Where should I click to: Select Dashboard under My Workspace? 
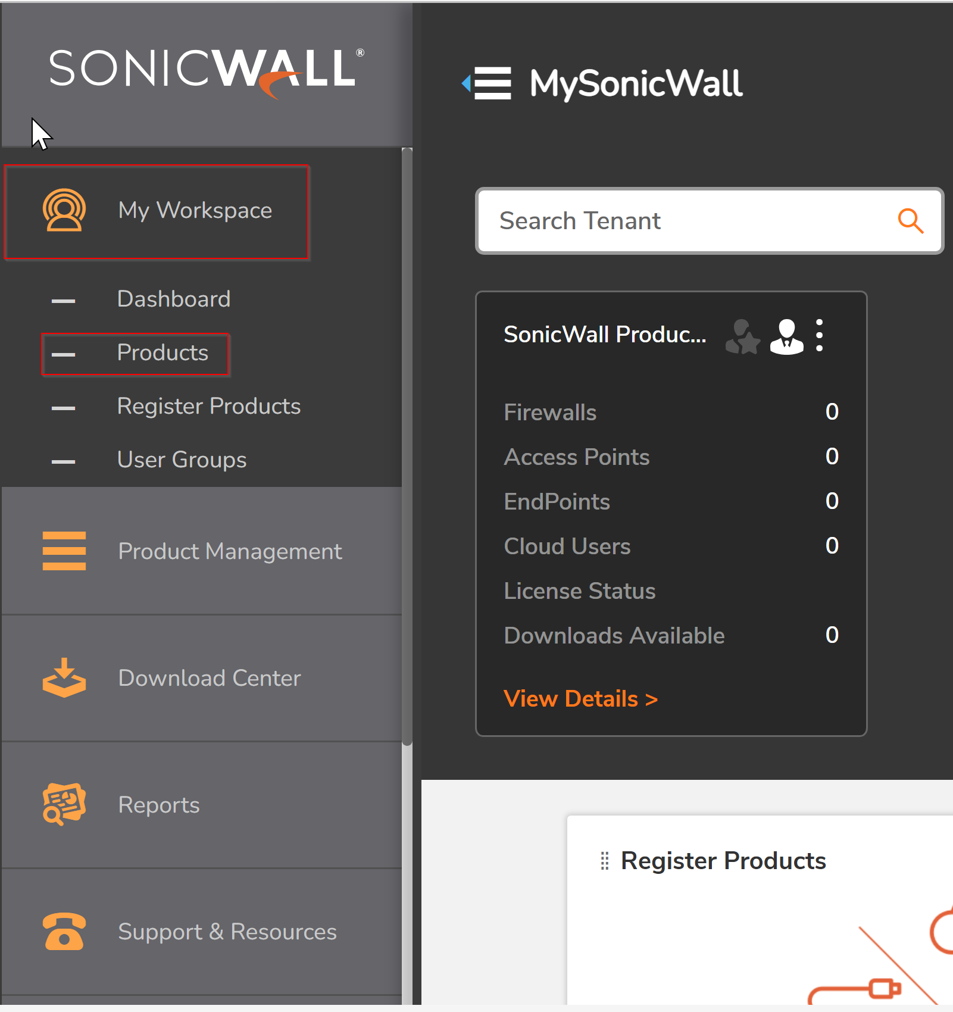(173, 298)
